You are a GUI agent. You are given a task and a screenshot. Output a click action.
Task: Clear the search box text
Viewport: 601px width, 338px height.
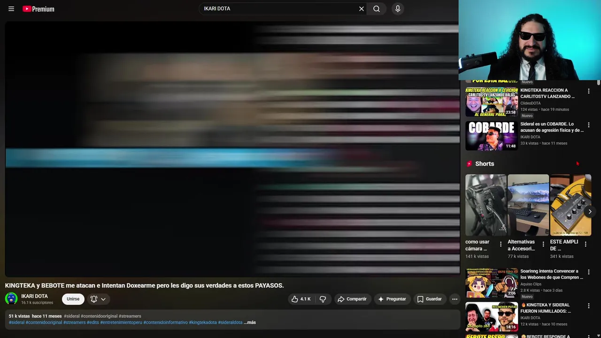[362, 8]
